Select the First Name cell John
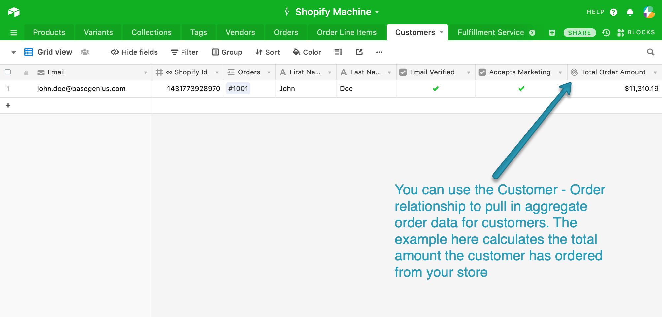The height and width of the screenshot is (317, 662). (306, 89)
